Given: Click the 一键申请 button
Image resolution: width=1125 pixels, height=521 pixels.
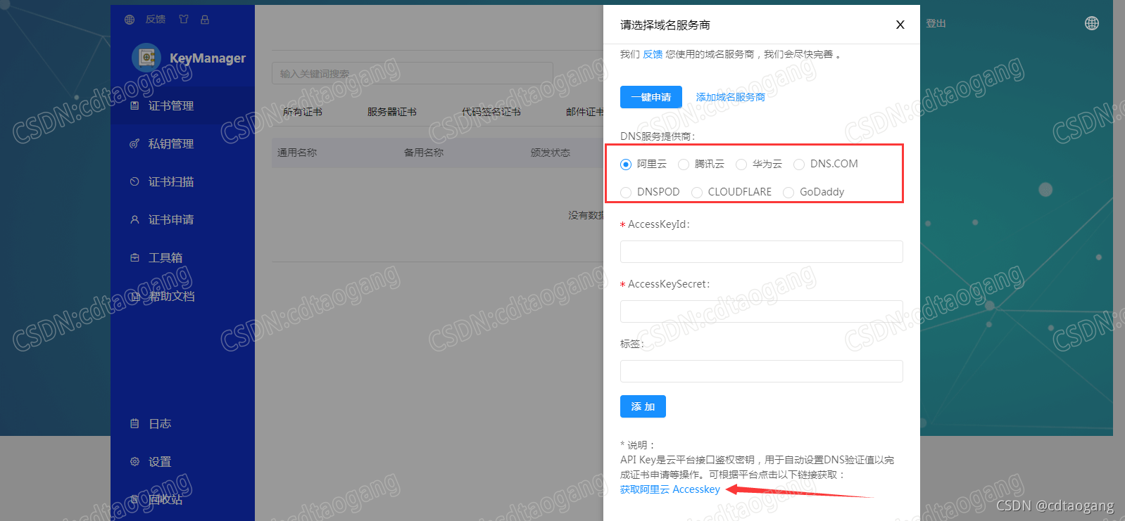Looking at the screenshot, I should [651, 97].
